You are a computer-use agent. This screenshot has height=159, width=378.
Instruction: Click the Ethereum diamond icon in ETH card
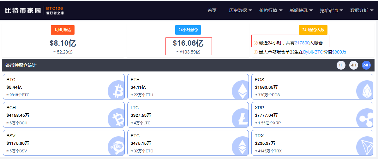240,90
